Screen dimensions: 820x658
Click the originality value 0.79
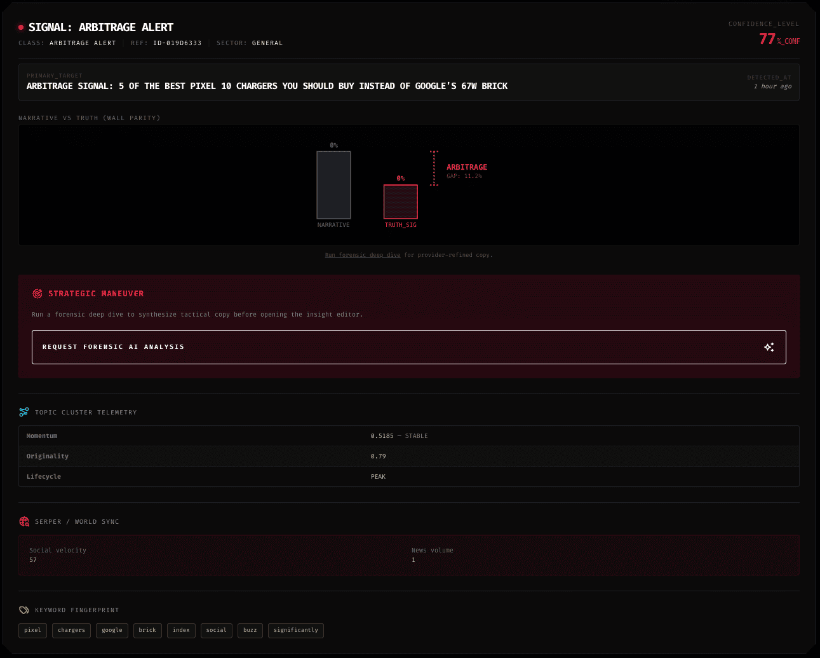(379, 456)
